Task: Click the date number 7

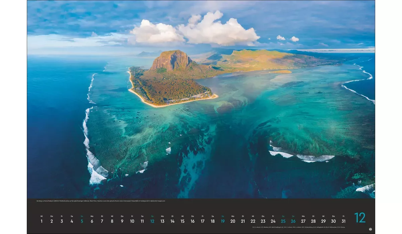Action: pos(102,221)
